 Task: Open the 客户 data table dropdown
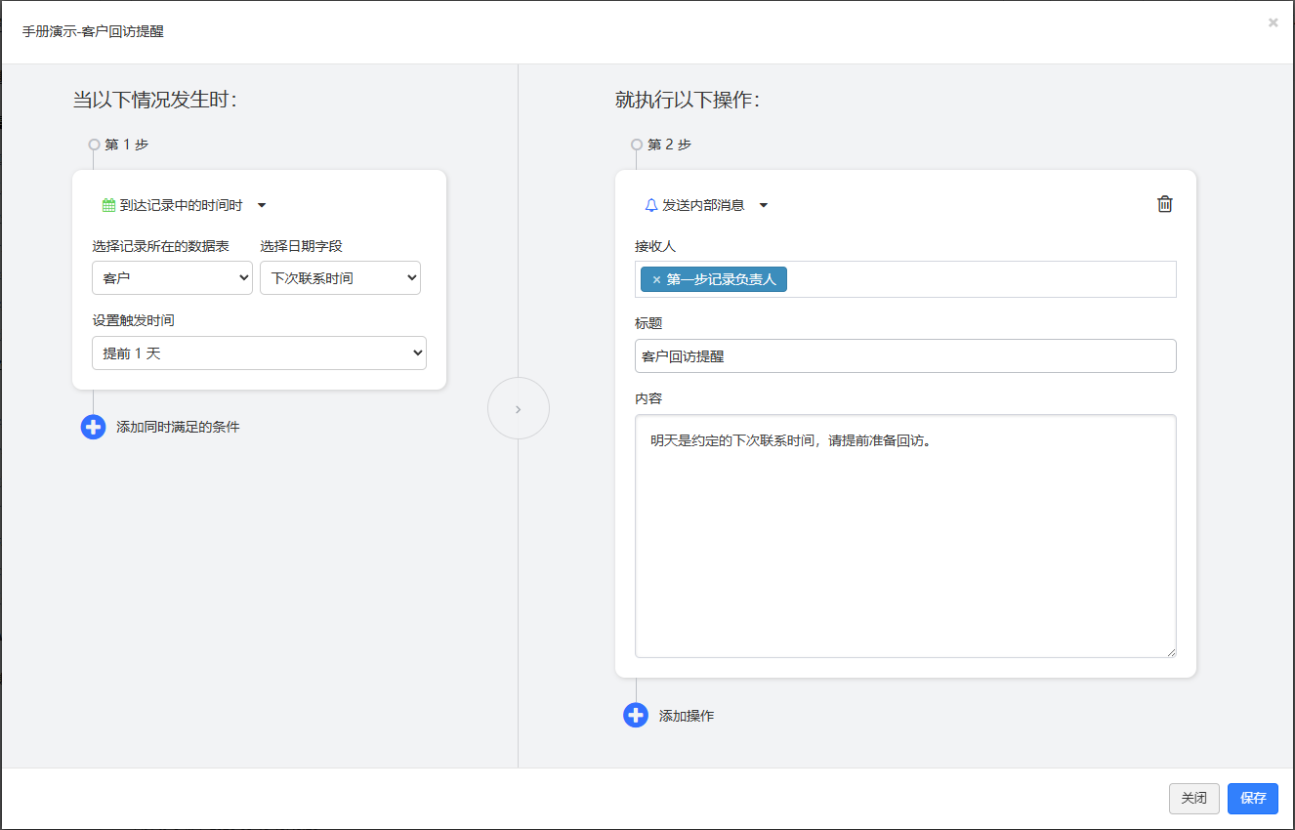click(x=172, y=278)
